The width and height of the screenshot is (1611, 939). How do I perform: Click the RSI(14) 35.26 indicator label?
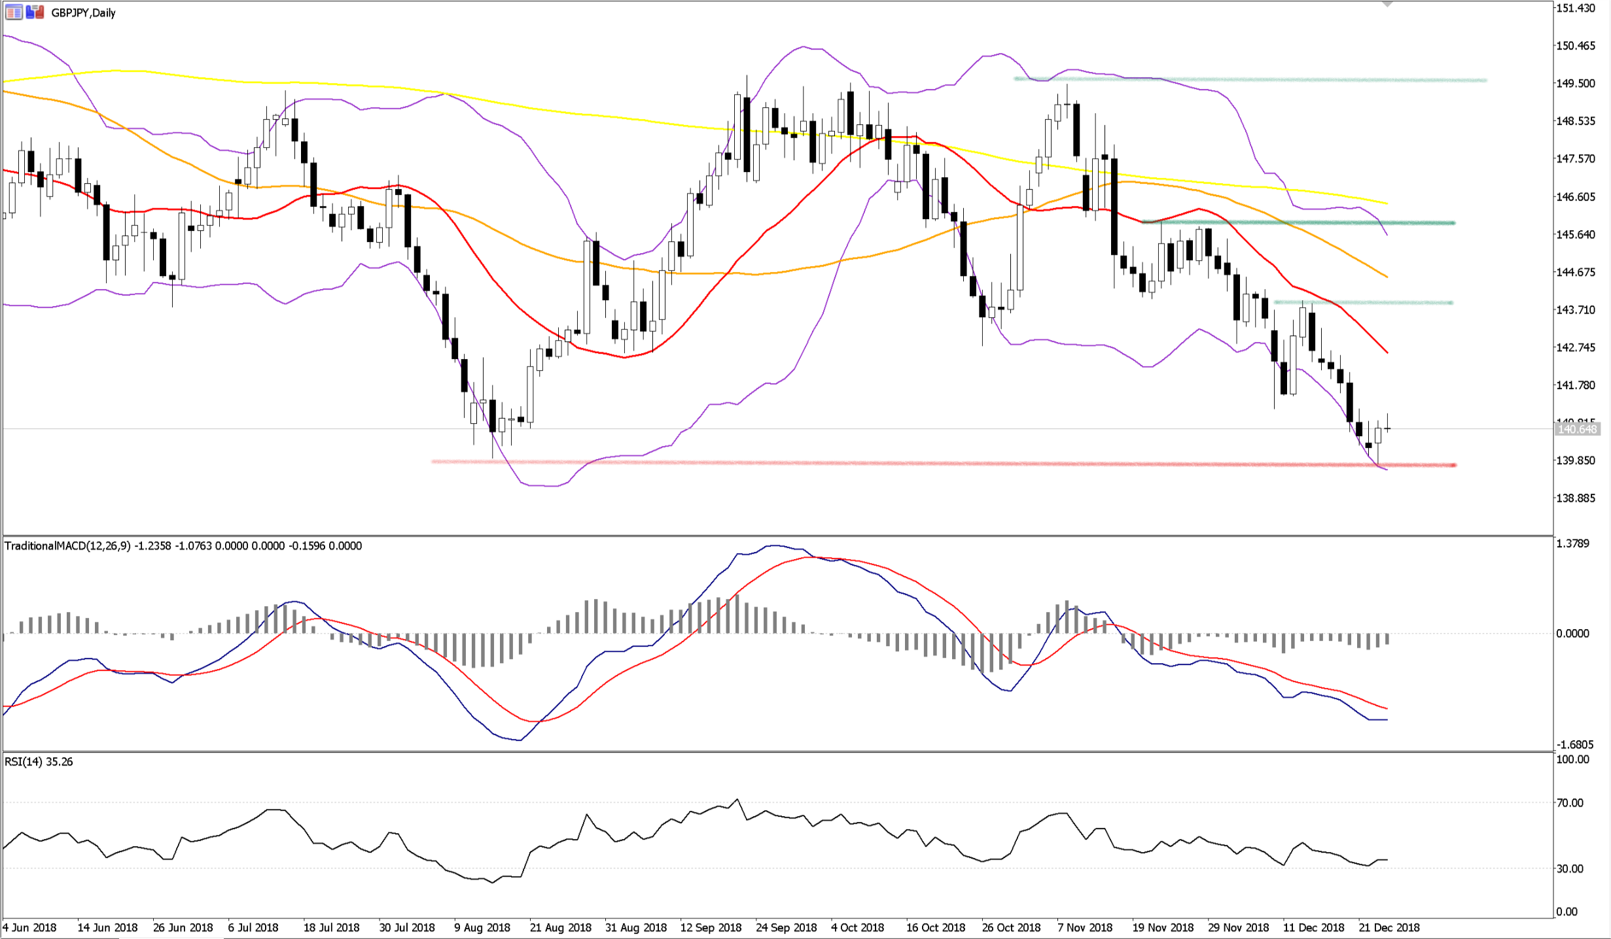coord(39,762)
